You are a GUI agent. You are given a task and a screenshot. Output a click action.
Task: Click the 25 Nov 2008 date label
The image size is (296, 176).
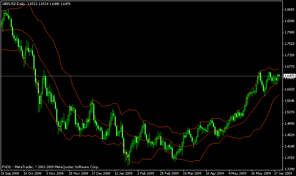78,173
